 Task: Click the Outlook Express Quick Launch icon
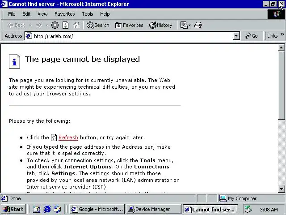tap(58, 209)
